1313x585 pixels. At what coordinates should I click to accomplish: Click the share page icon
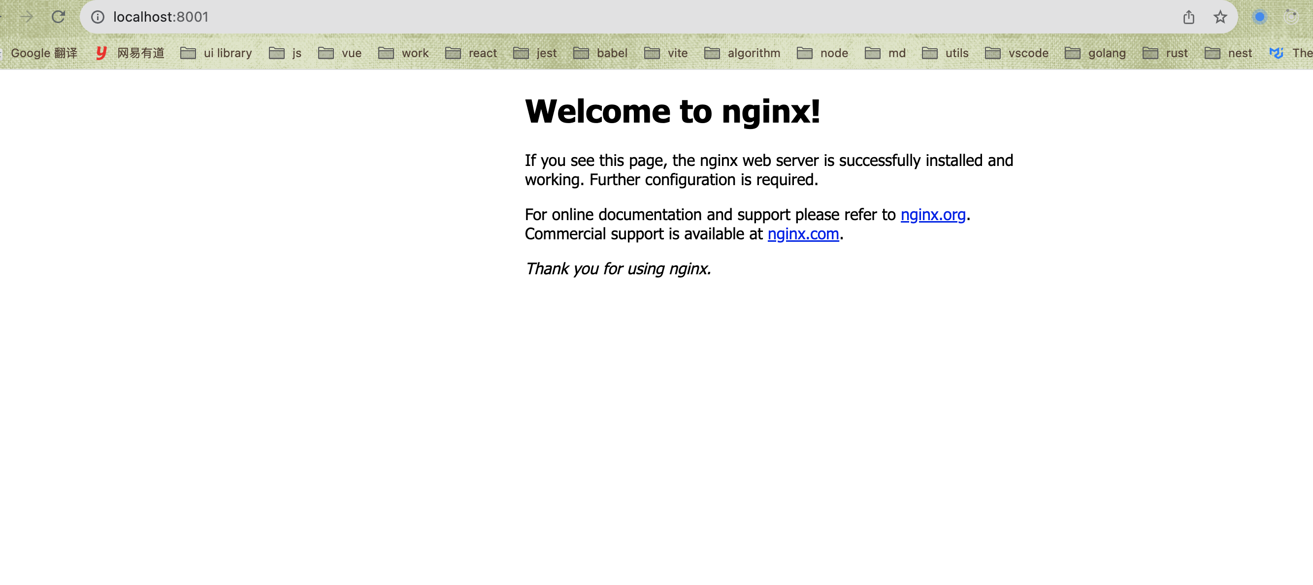(x=1188, y=17)
